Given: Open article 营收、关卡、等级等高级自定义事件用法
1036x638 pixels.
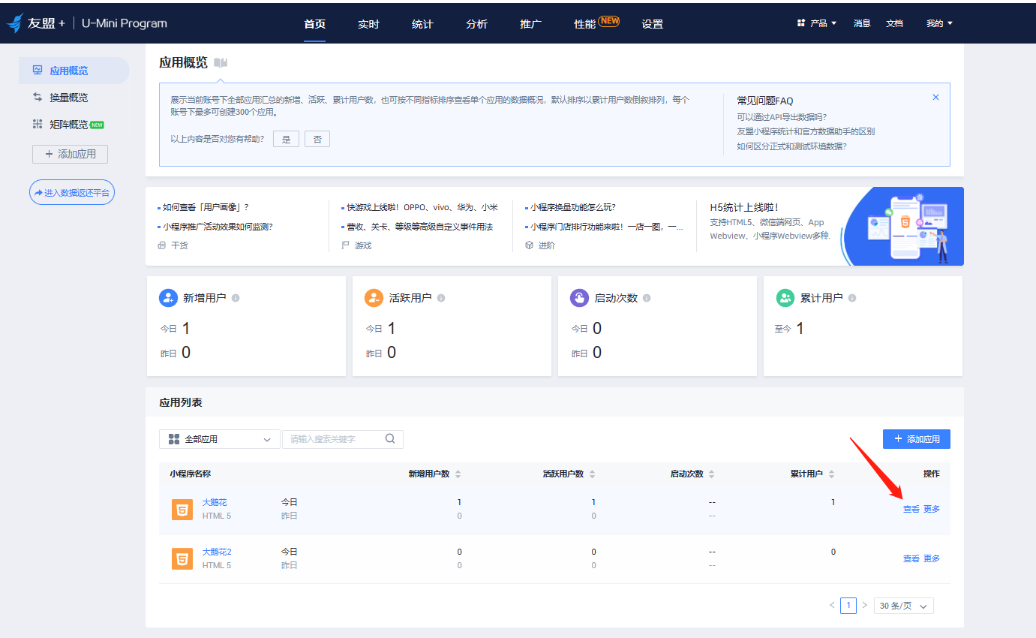Looking at the screenshot, I should [419, 227].
